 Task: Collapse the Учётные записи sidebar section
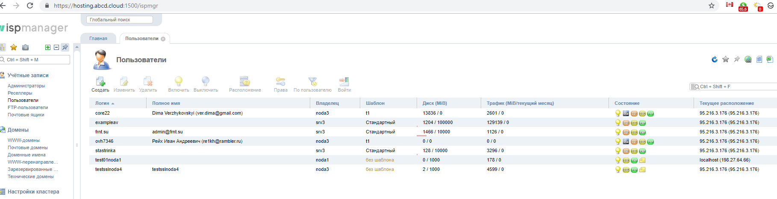tap(28, 75)
